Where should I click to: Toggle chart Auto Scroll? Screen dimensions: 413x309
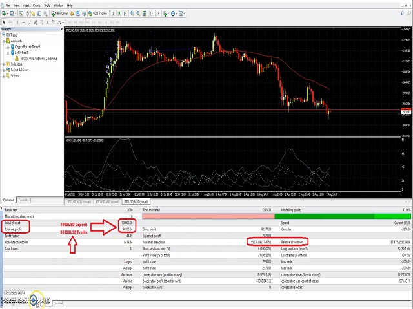(x=152, y=14)
